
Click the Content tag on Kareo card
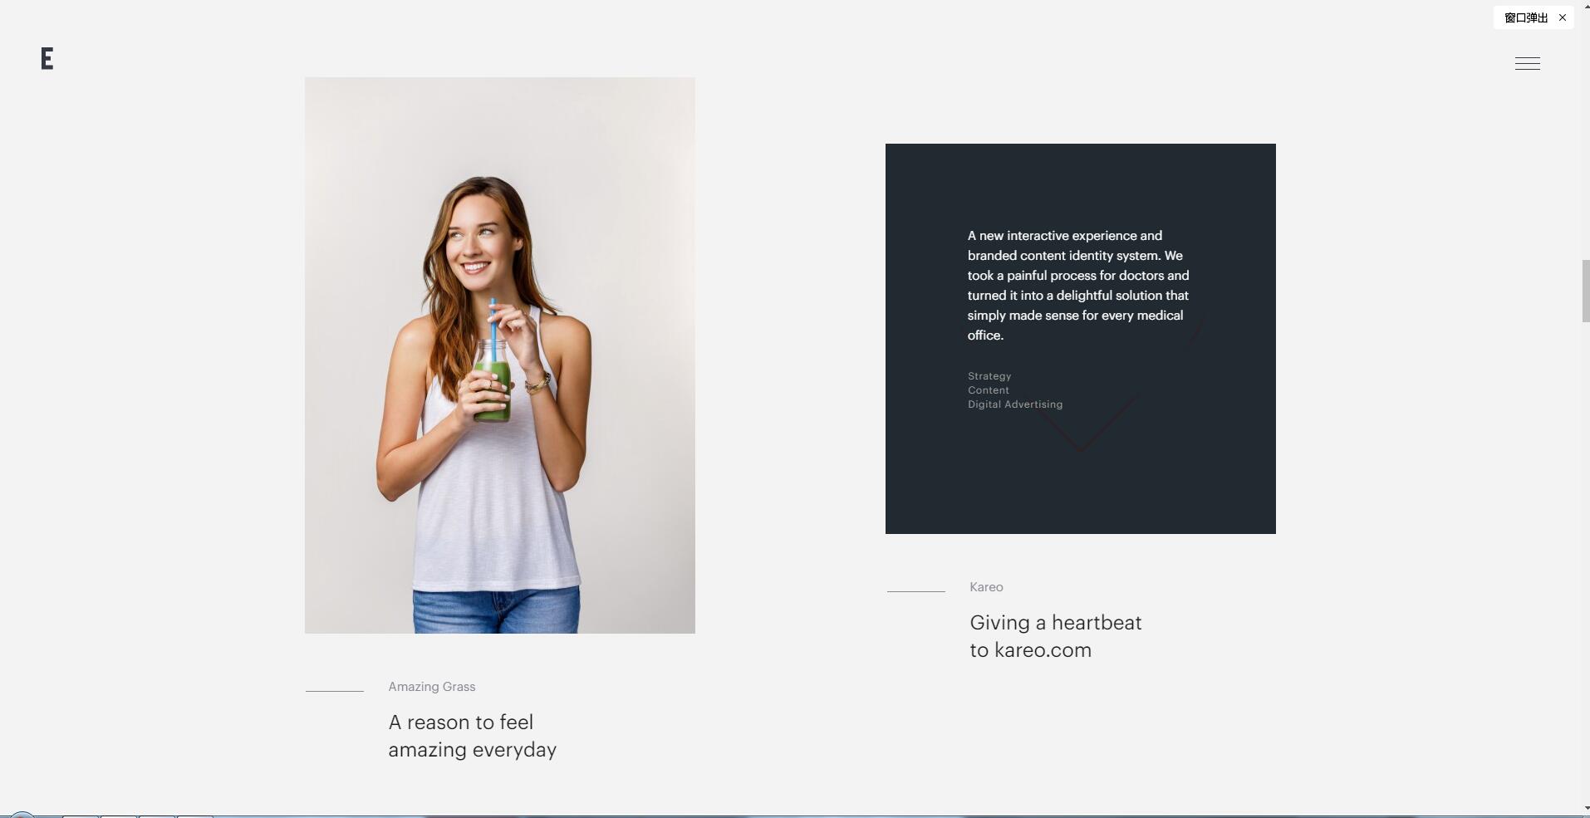988,390
